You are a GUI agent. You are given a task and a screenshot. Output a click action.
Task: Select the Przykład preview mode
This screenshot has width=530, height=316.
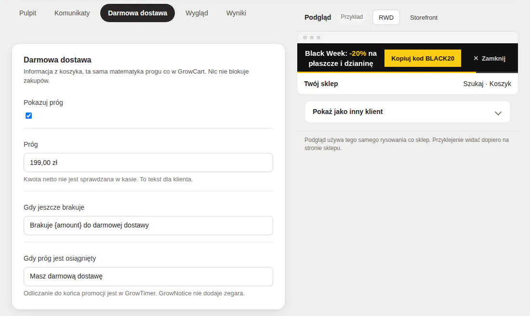click(x=352, y=17)
